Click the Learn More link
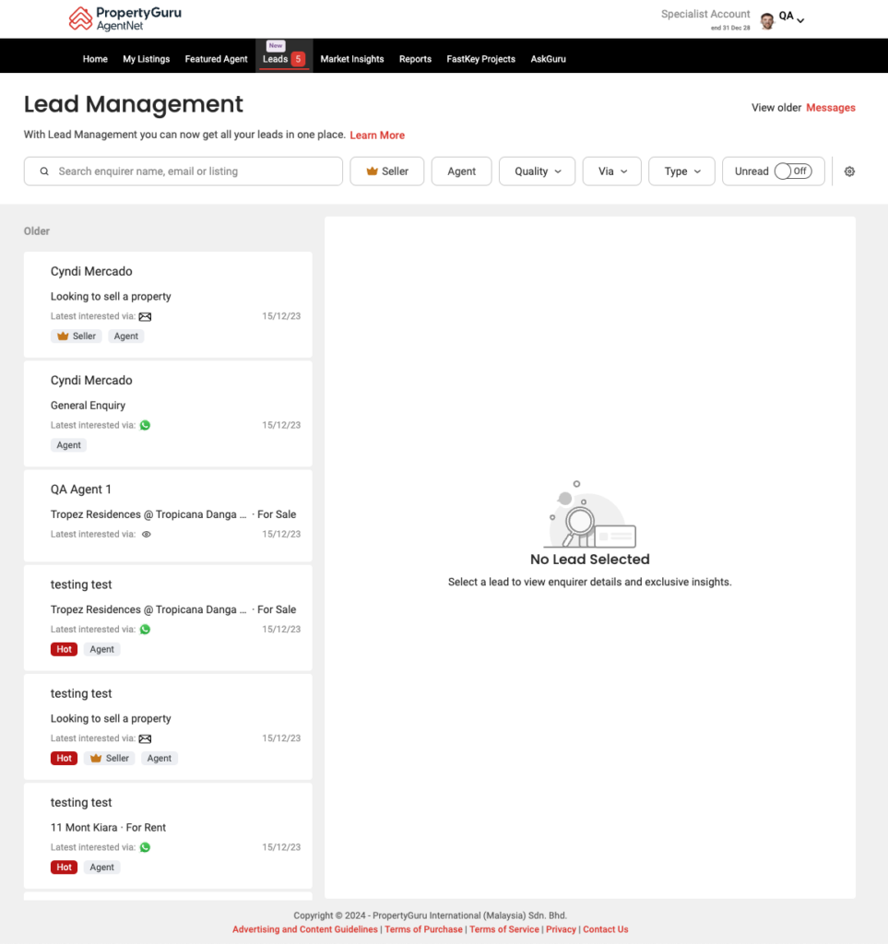Image resolution: width=888 pixels, height=944 pixels. (x=377, y=135)
